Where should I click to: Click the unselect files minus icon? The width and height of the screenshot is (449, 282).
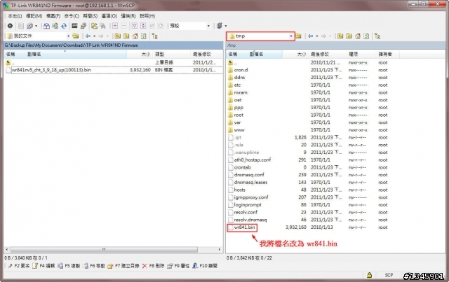coord(123,26)
